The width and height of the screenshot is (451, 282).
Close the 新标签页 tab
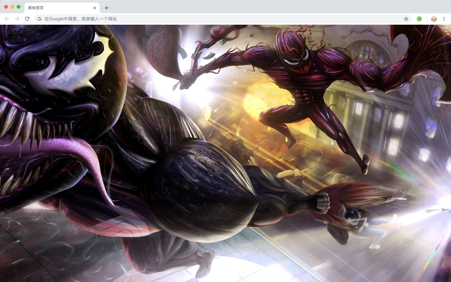94,8
